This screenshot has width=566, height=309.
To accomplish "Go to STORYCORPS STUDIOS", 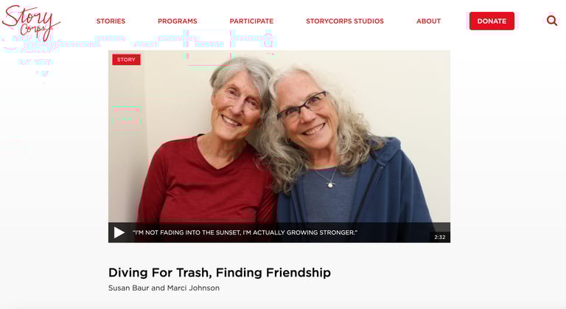I will (345, 21).
